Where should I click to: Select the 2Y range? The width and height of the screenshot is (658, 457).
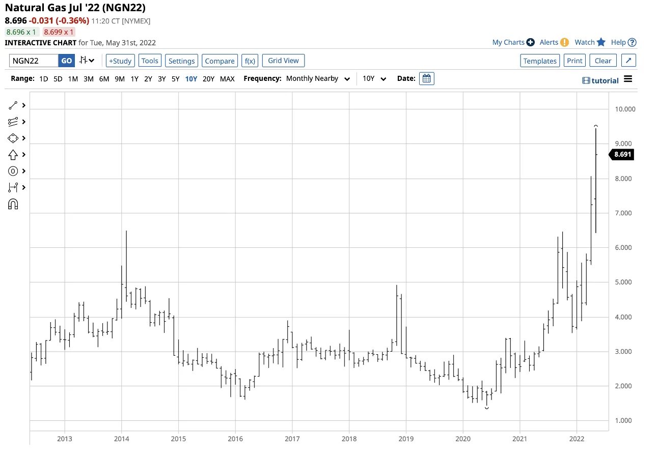pyautogui.click(x=148, y=79)
